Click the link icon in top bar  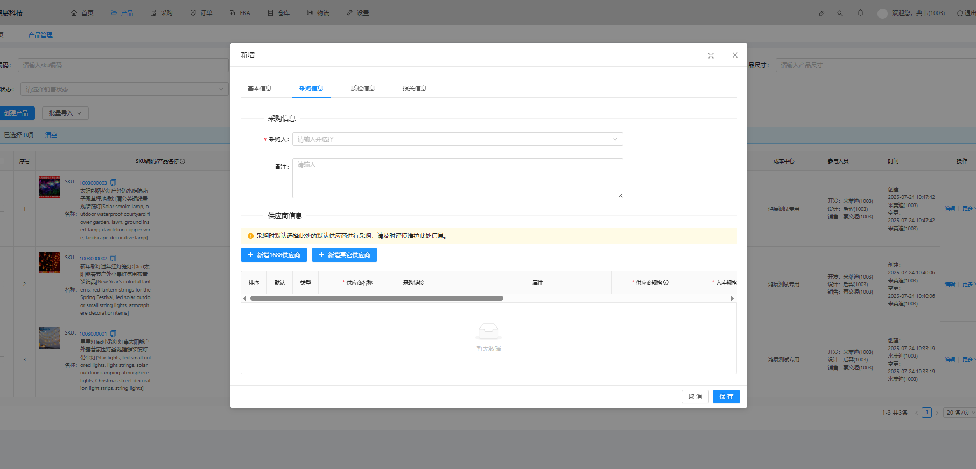(x=821, y=13)
